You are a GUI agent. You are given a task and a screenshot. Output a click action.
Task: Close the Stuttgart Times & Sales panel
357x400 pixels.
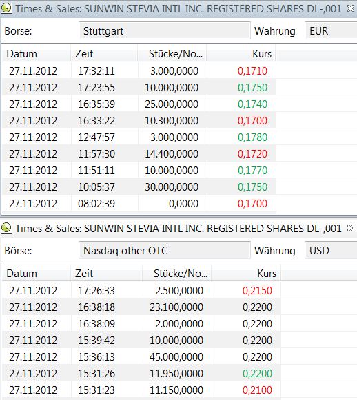click(x=351, y=8)
